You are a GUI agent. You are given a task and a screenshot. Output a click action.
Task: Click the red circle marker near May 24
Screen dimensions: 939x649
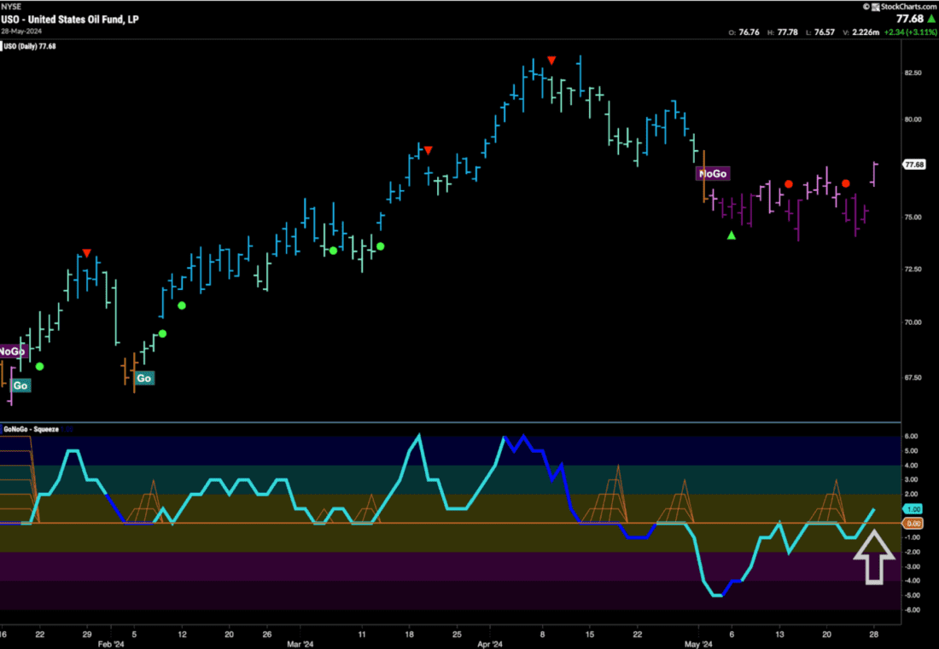pos(845,183)
